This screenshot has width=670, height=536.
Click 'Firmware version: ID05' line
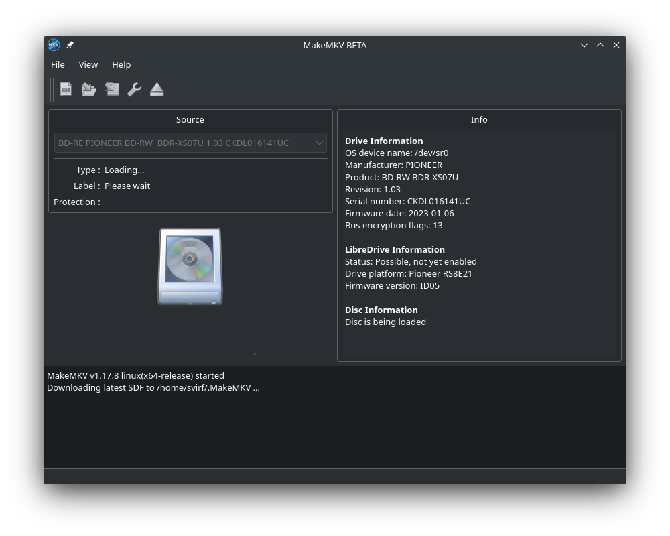(x=392, y=285)
